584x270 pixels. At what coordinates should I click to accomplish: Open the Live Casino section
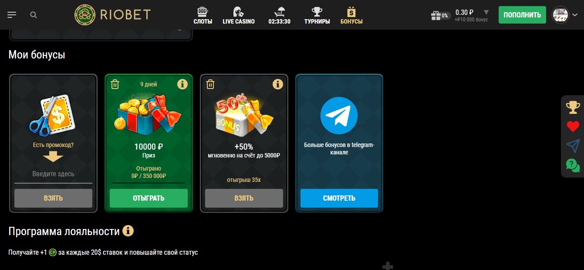[x=239, y=15]
